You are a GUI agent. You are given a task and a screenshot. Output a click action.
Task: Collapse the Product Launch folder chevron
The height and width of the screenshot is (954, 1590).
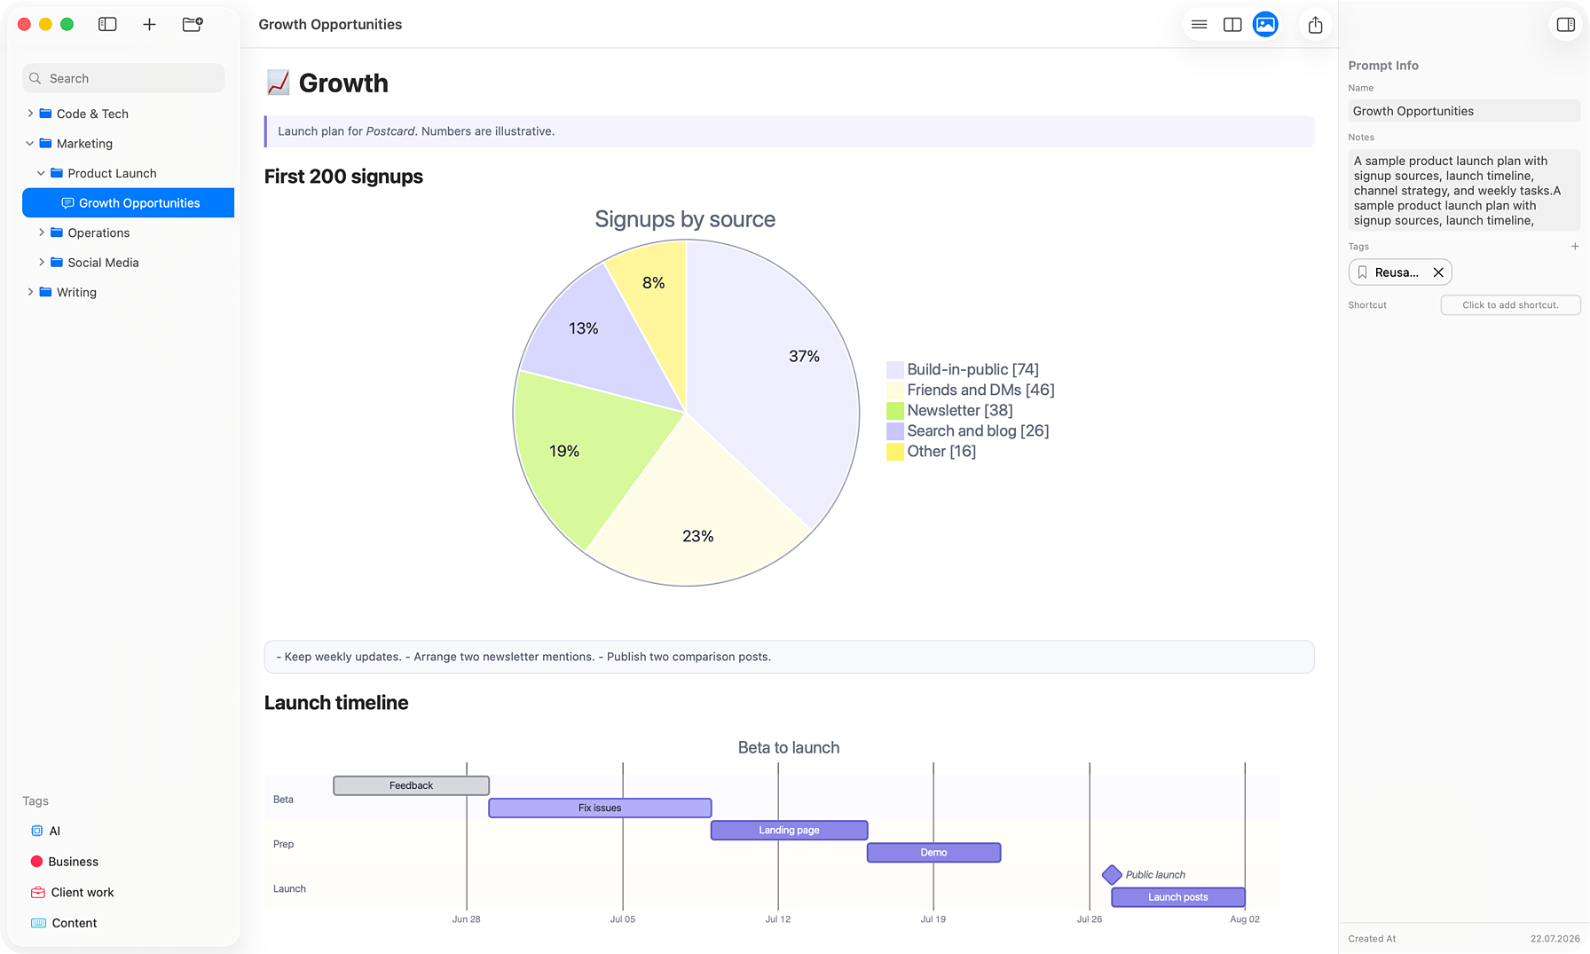click(41, 173)
